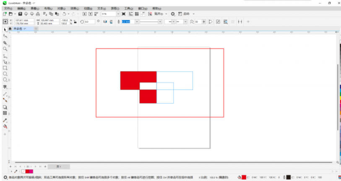
Task: Select the Polygon tool
Action: click(x=5, y=80)
